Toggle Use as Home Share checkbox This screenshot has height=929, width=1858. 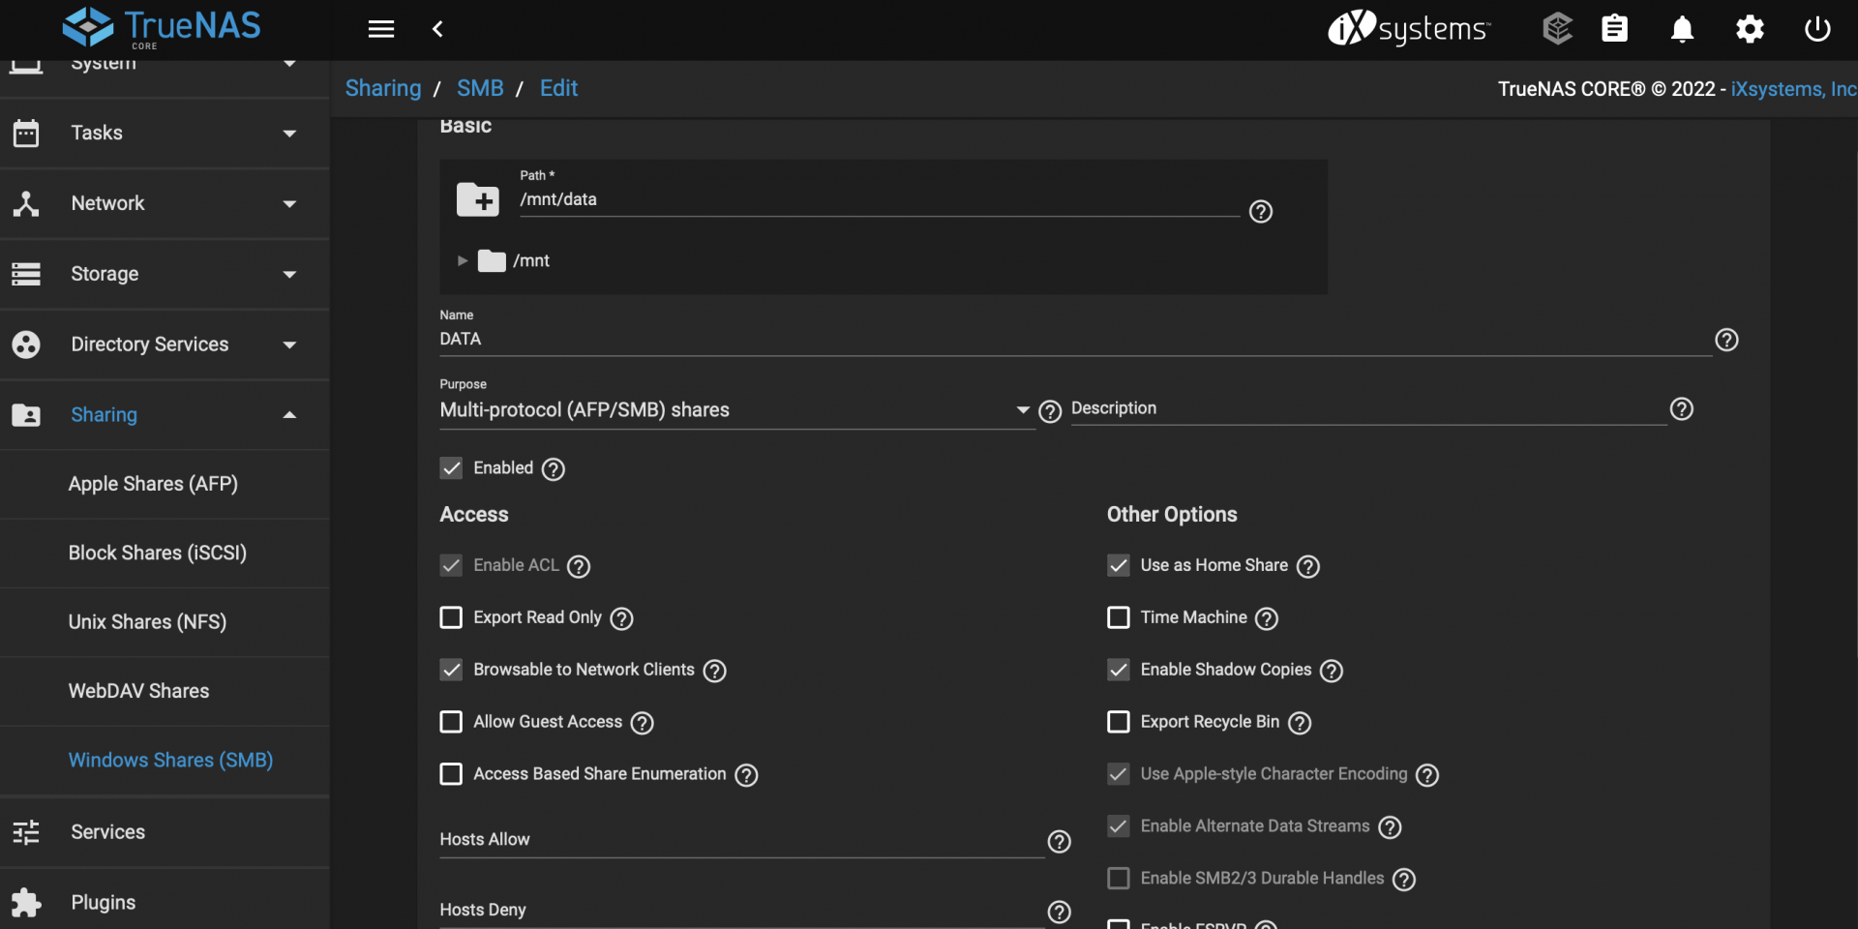point(1119,565)
